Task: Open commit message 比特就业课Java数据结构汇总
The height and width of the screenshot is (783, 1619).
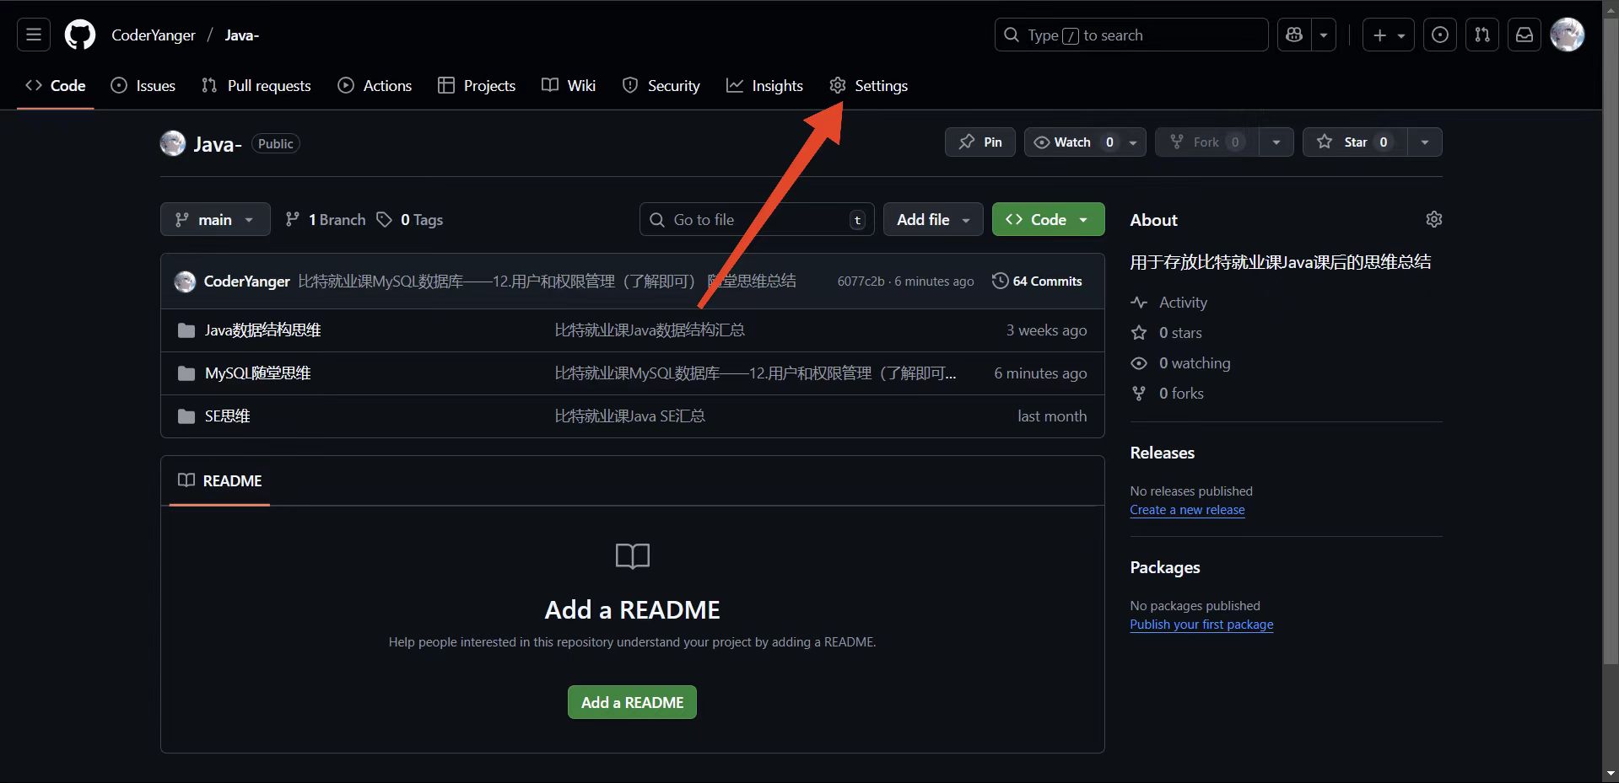Action: pyautogui.click(x=650, y=330)
